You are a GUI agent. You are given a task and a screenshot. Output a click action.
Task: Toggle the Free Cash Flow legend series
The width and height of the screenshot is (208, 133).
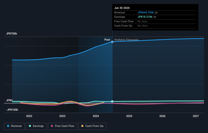coord(63,126)
